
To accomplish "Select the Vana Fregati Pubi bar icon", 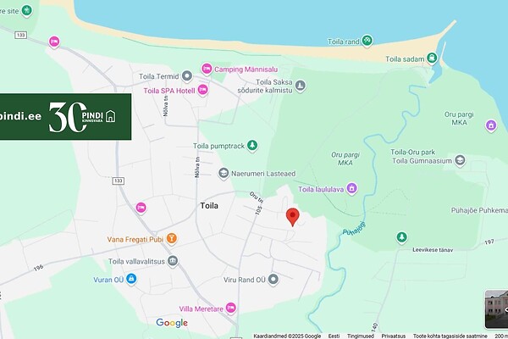I will (171, 239).
